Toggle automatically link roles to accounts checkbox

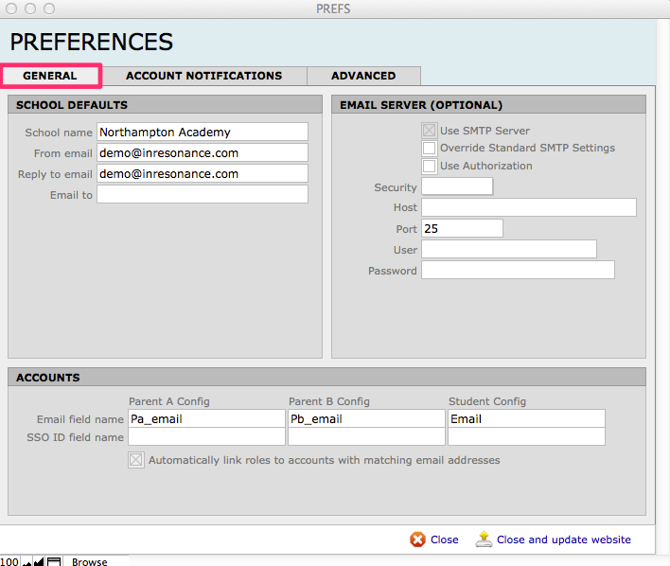point(136,461)
